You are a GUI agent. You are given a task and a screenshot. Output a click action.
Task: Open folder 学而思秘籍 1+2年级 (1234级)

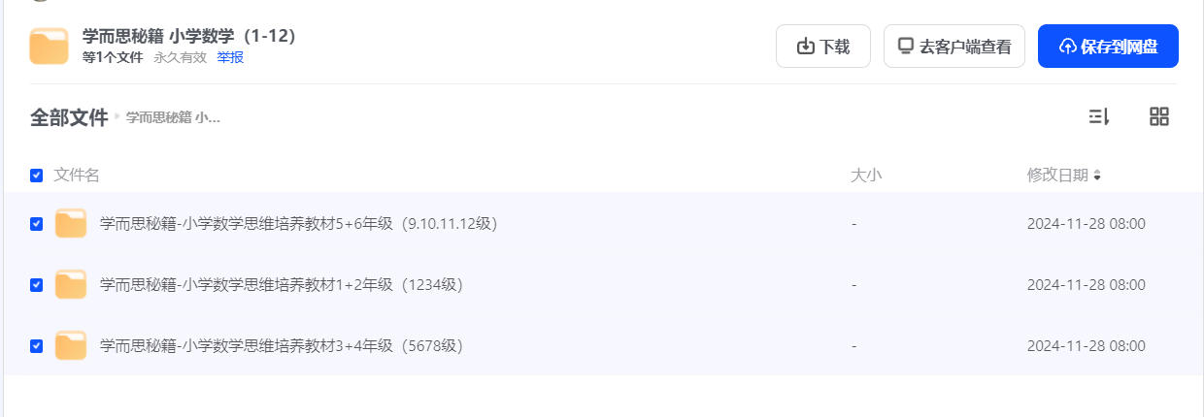(281, 285)
